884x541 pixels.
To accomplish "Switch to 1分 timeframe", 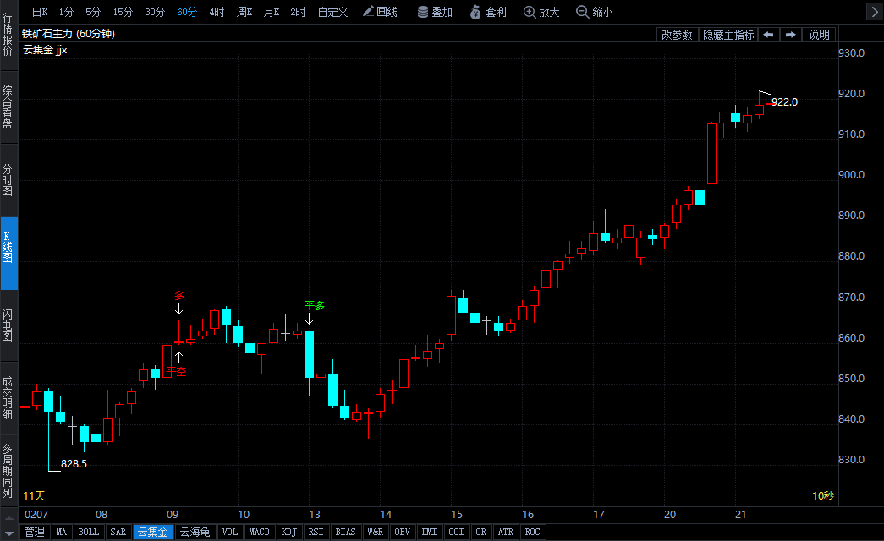I will [x=67, y=12].
